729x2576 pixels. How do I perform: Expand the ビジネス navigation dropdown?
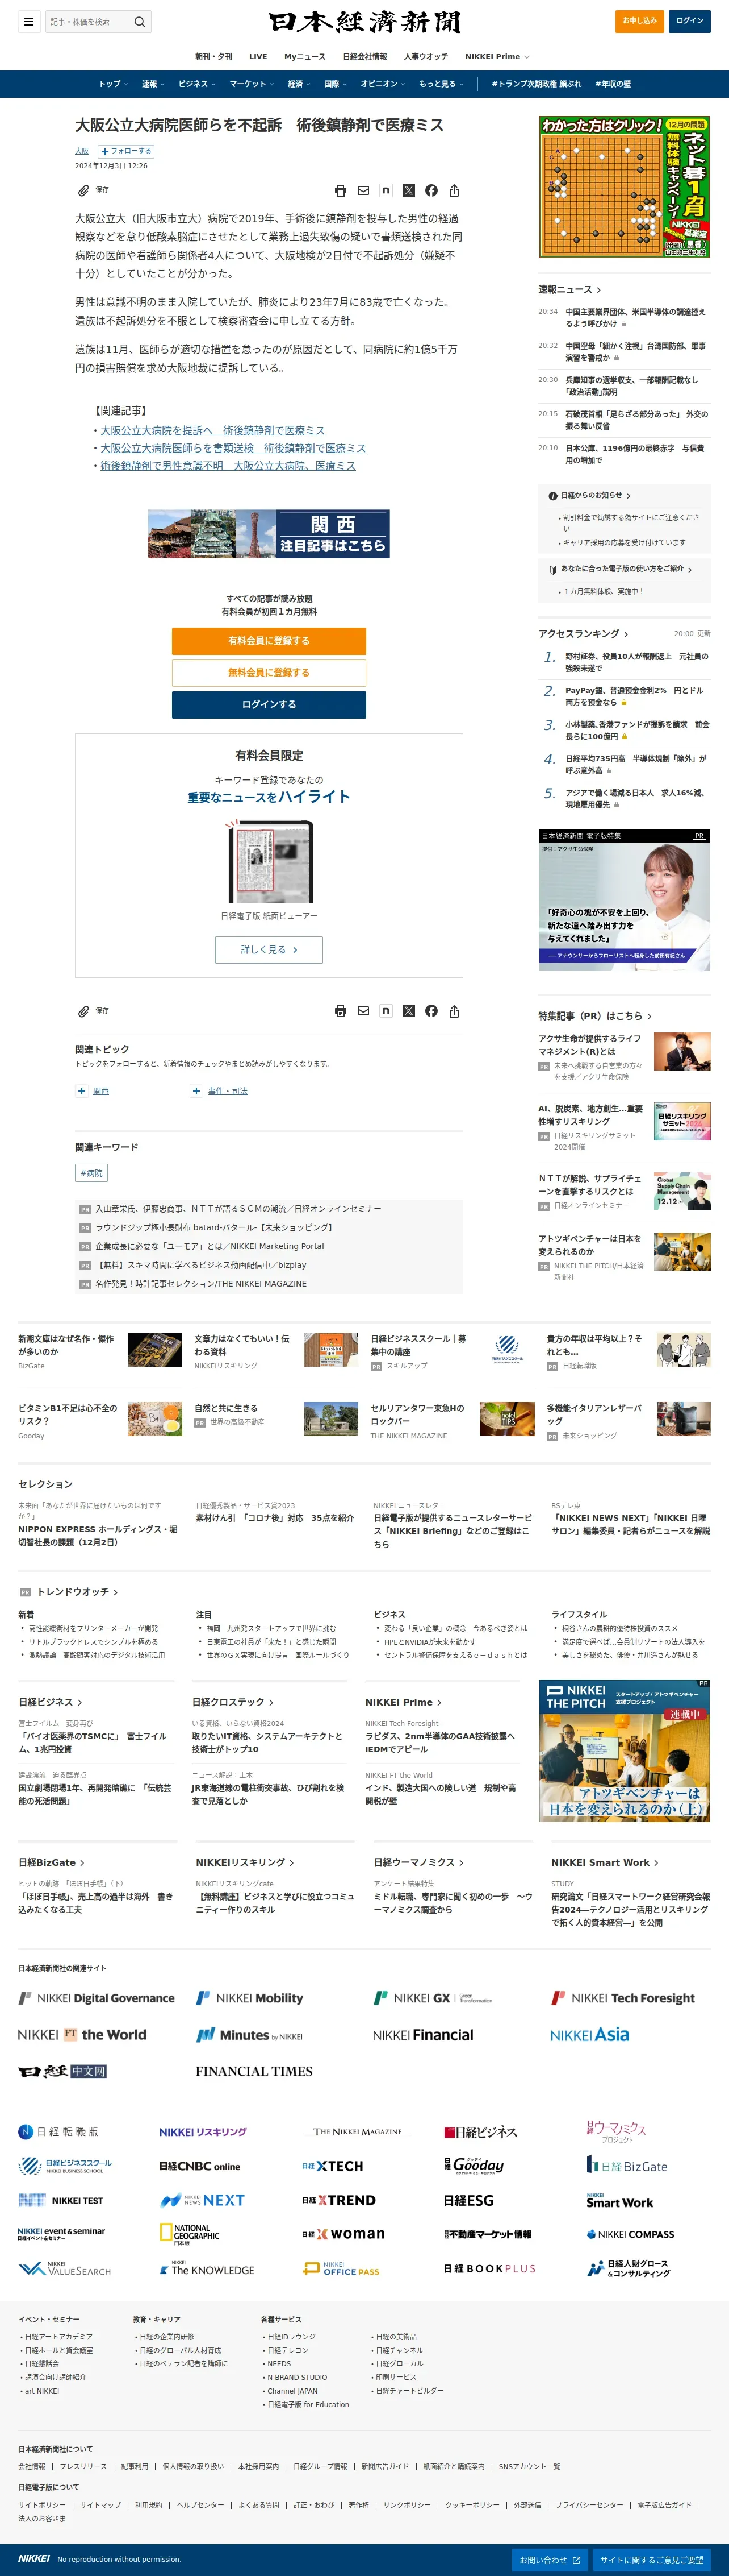coord(197,84)
